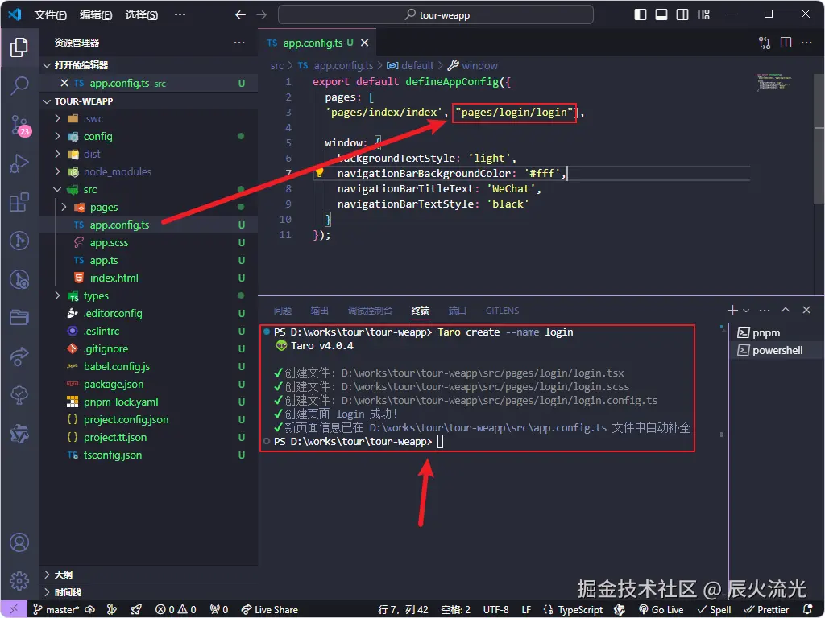Switch to the 端口 panel tab

[458, 311]
